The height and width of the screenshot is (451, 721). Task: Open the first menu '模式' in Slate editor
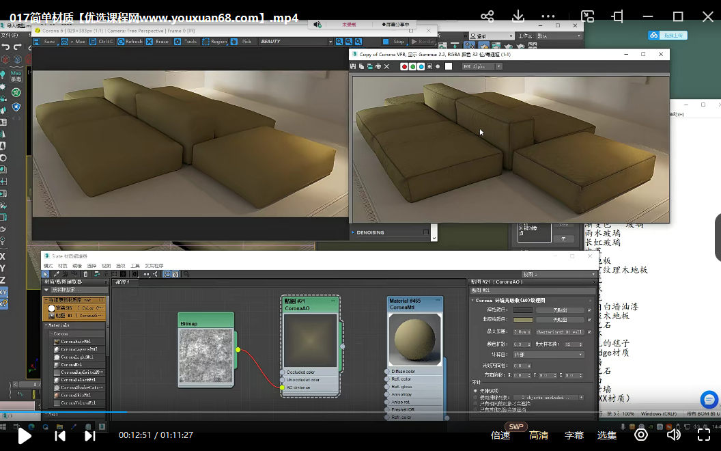click(48, 266)
